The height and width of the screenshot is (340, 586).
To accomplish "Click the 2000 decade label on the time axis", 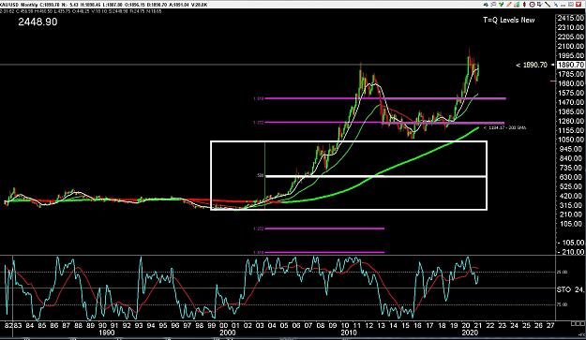I will point(228,333).
